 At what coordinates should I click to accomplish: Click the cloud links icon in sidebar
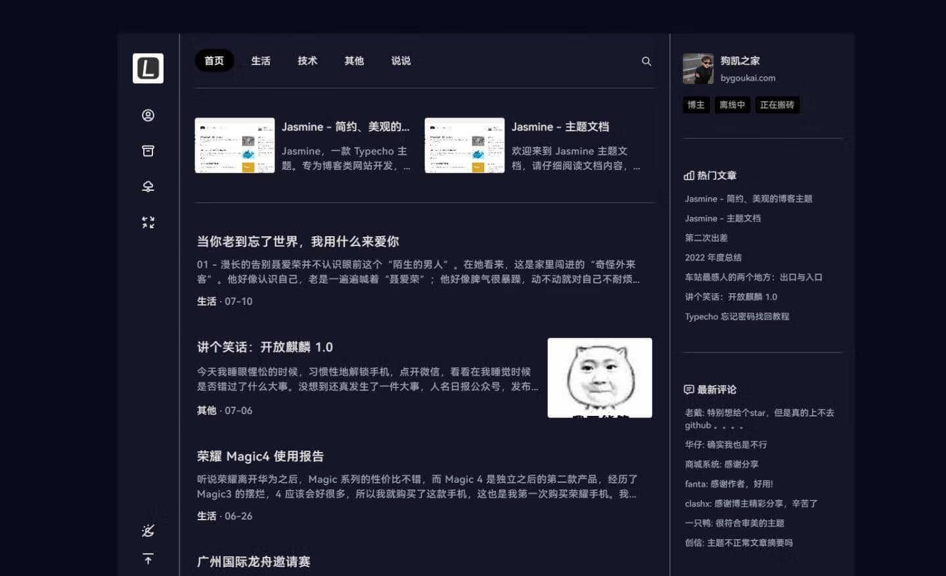[148, 186]
